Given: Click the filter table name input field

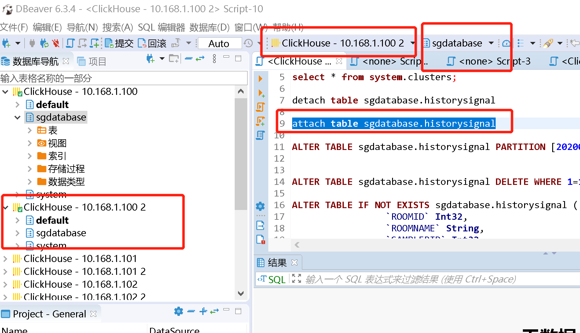Looking at the screenshot, I should click(x=123, y=78).
